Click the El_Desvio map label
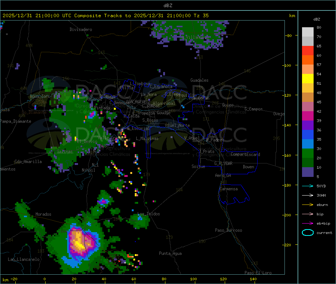Viewport: 336px width, 284px height. tap(87, 141)
